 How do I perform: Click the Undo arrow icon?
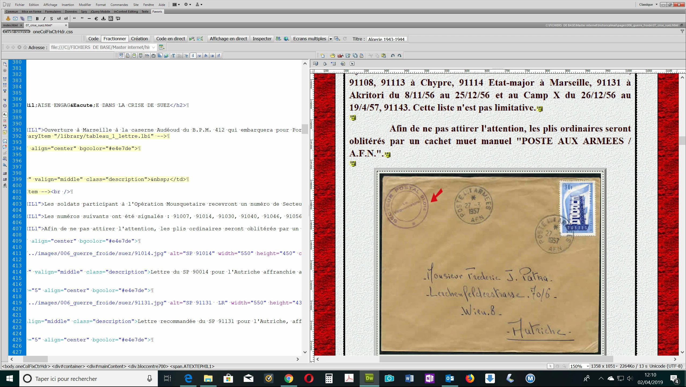click(393, 56)
